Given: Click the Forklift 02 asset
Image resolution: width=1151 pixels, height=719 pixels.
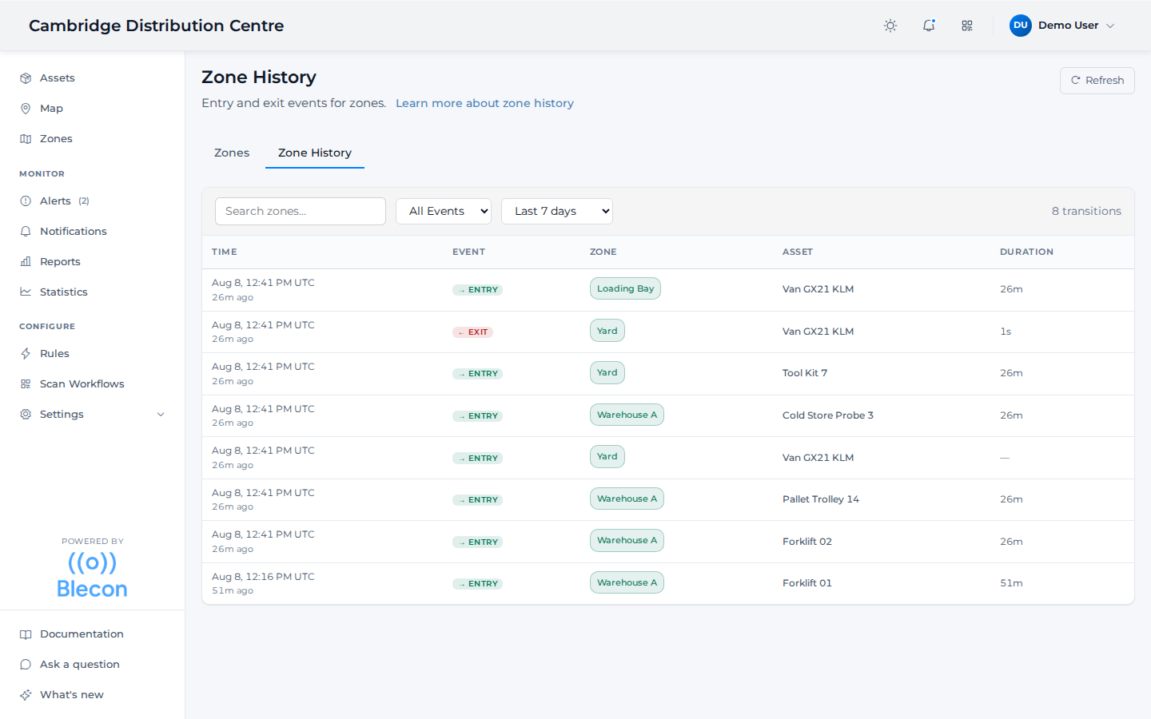Looking at the screenshot, I should pyautogui.click(x=807, y=542).
